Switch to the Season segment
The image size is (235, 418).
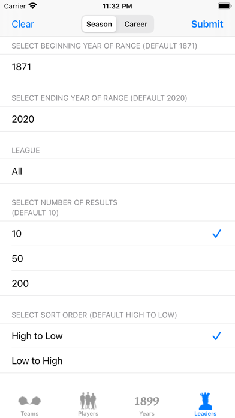(x=99, y=24)
